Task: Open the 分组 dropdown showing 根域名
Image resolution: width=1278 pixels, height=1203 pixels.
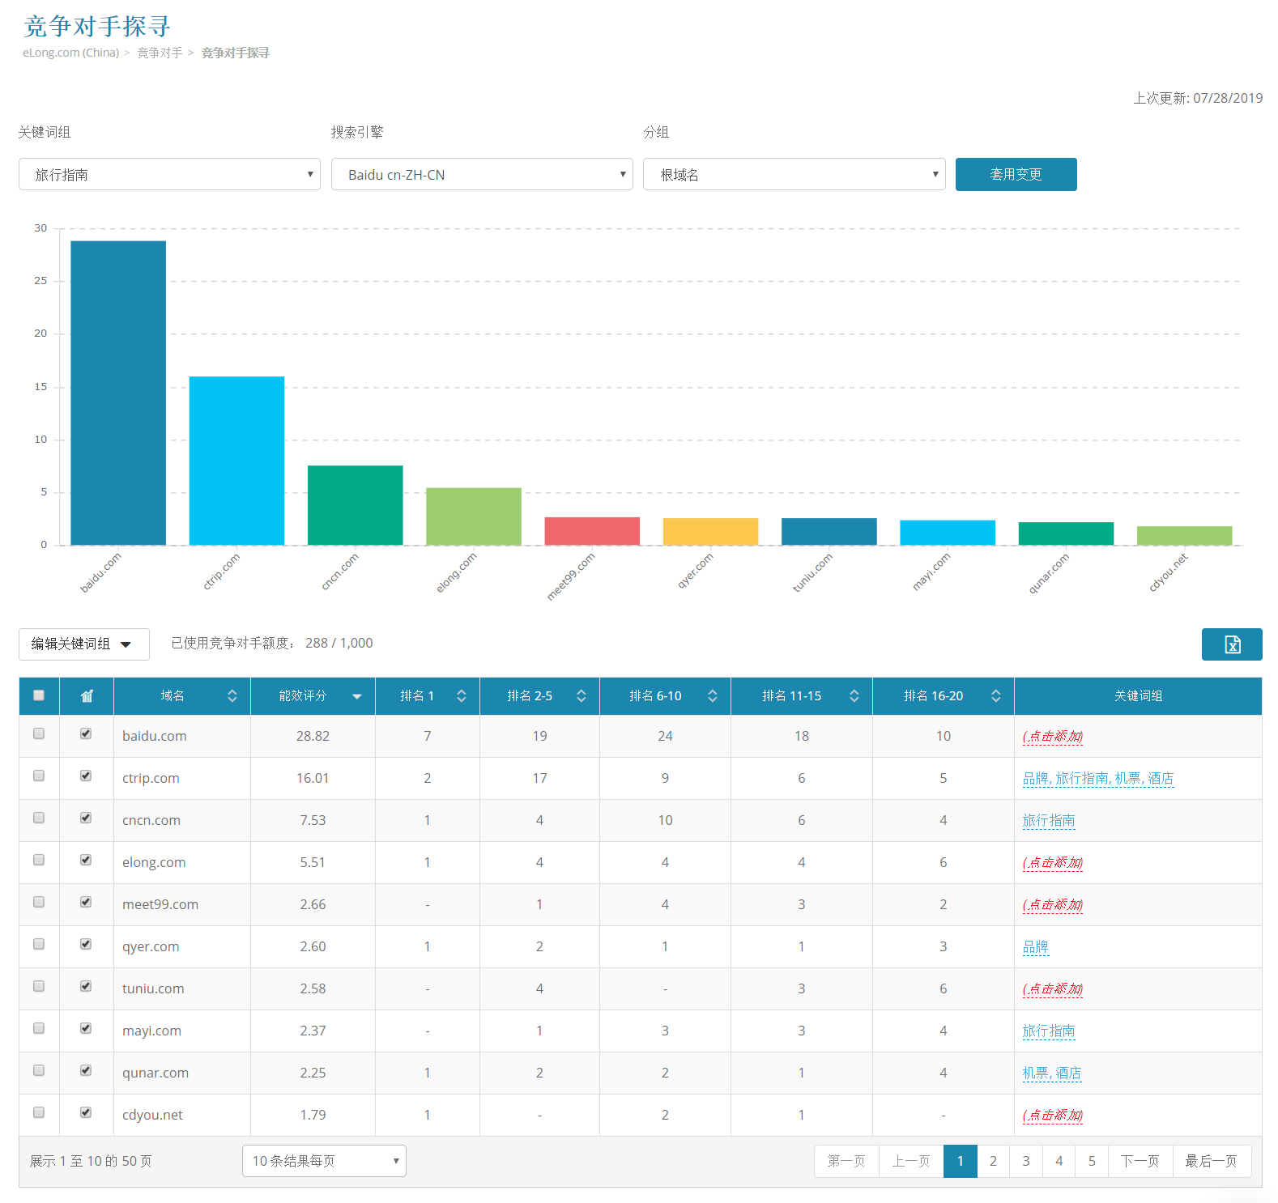Action: 794,174
